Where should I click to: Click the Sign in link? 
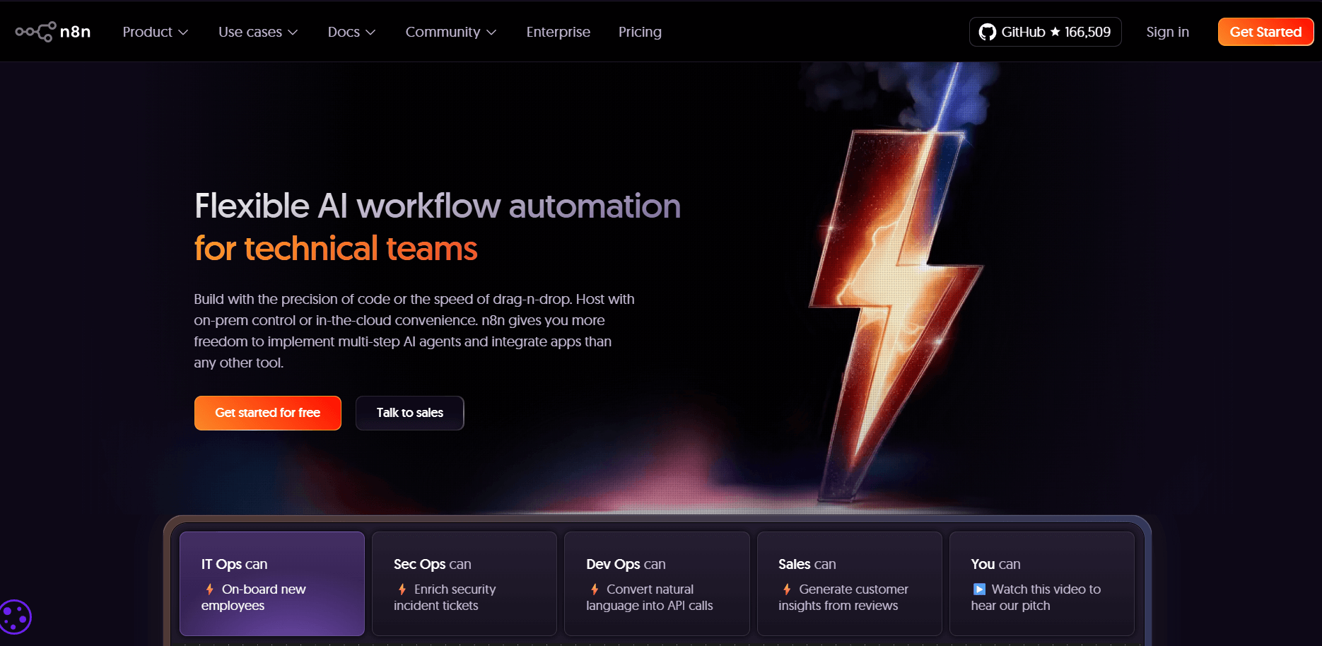coord(1167,32)
